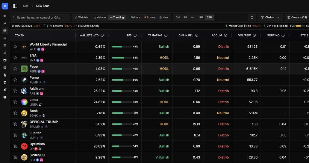Click the "World Liberty Financial" token name

click(48, 44)
